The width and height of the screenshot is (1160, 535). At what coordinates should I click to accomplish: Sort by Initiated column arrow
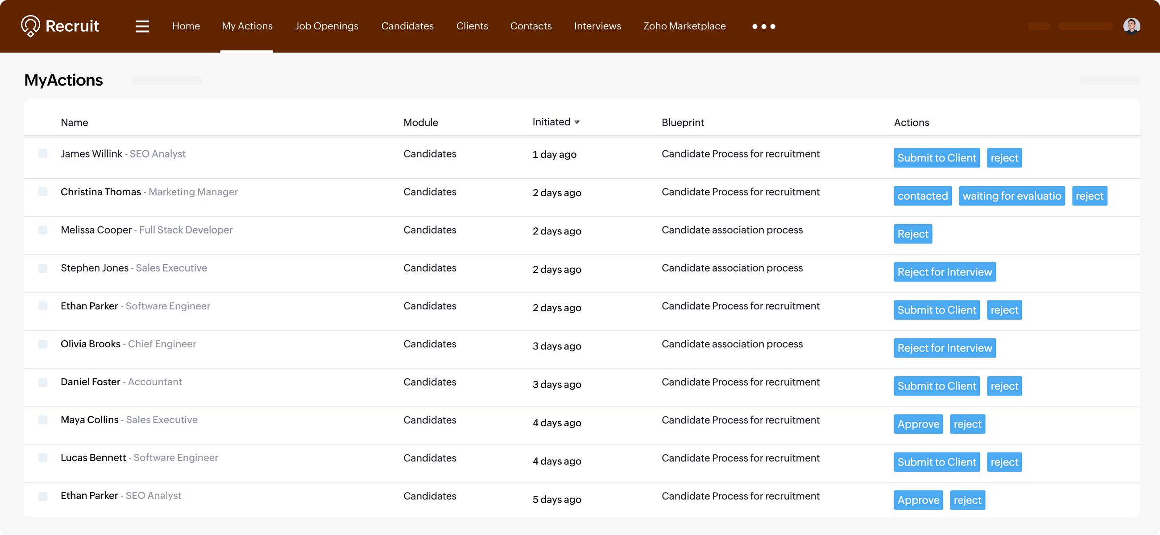click(577, 122)
